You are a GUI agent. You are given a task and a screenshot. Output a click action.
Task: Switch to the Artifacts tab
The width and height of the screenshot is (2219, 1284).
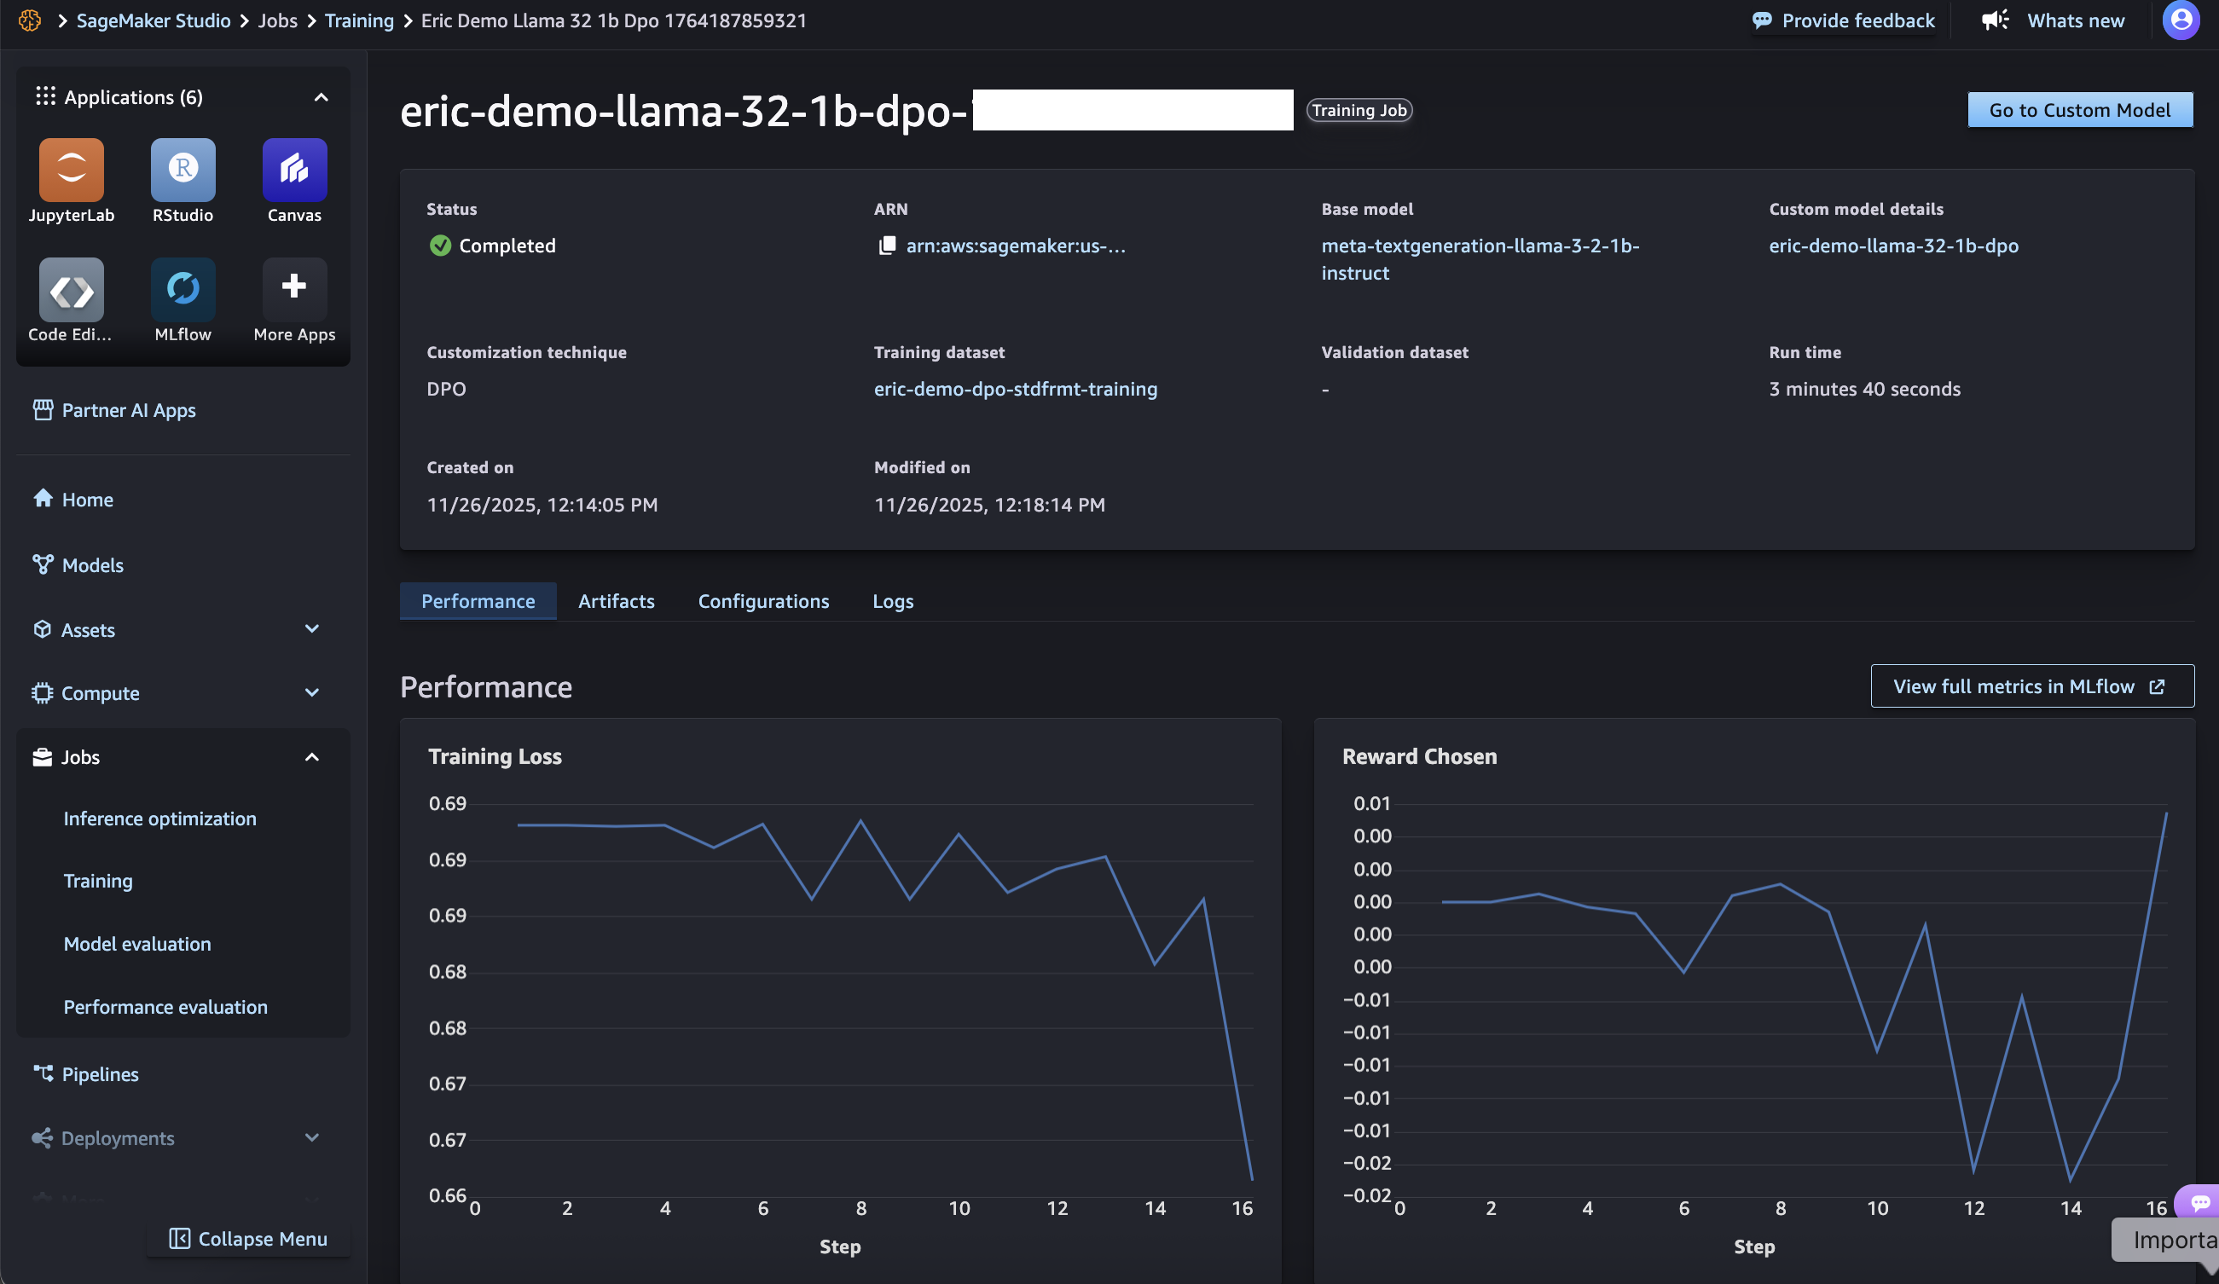coord(617,600)
